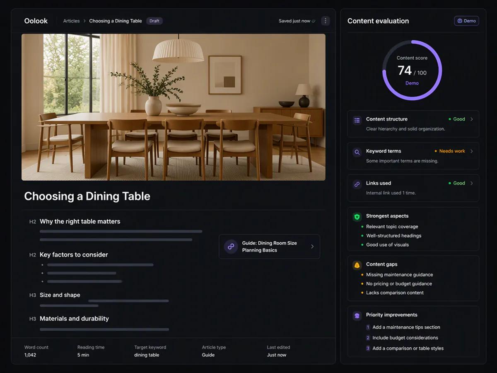Screen dimensions: 497x373
Task: Click the Priority improvements icon
Action: click(357, 316)
